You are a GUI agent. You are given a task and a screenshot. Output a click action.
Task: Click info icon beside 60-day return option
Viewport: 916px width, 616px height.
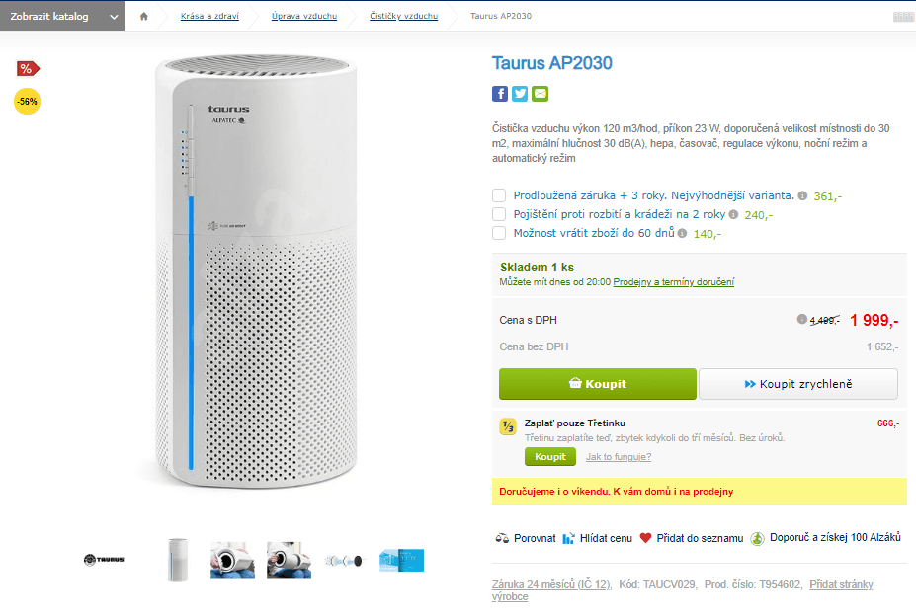pos(682,233)
